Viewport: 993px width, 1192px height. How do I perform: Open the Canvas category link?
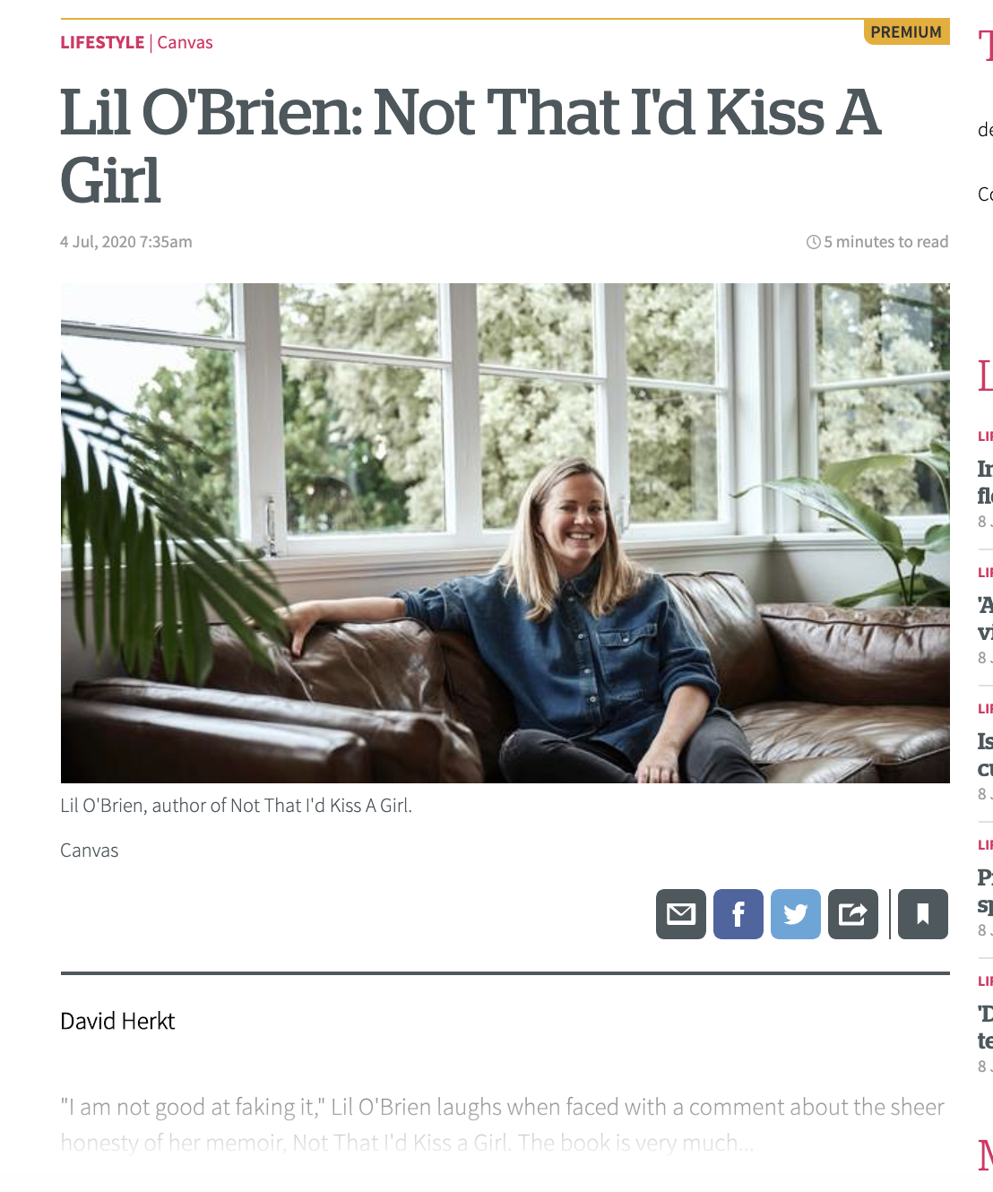click(x=185, y=42)
